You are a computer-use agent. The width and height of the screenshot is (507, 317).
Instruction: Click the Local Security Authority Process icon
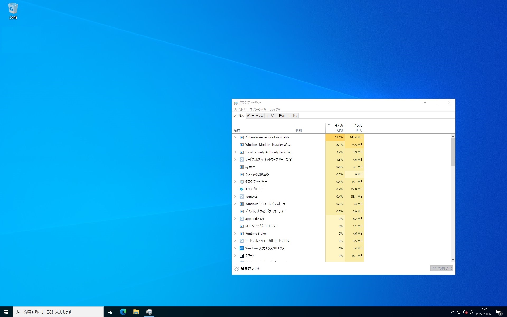(x=241, y=152)
